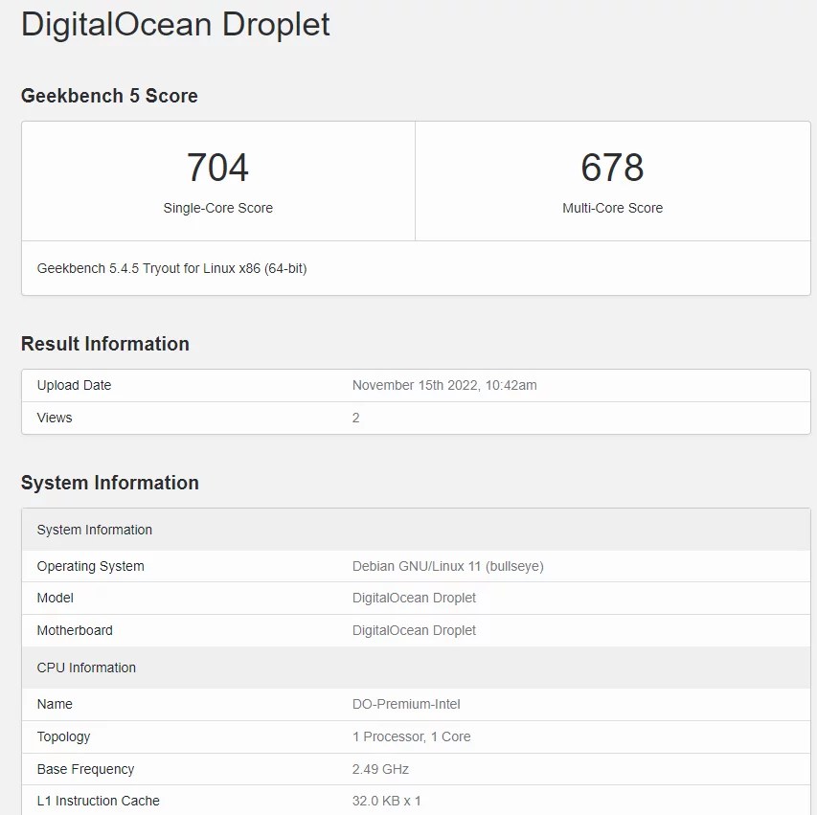The height and width of the screenshot is (815, 817).
Task: Click the Multi-Core Score label
Action: click(612, 208)
